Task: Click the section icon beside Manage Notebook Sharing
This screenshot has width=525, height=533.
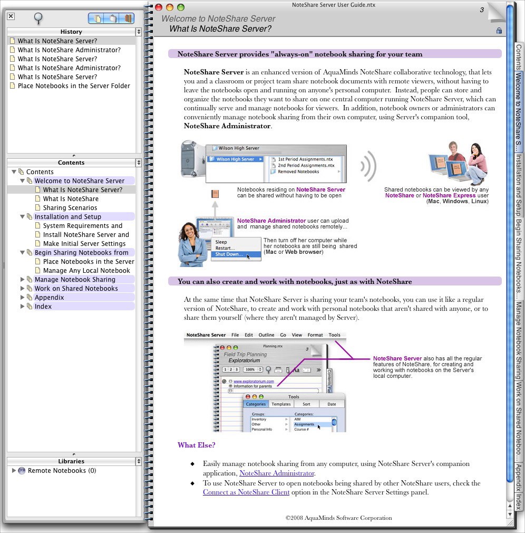Action: pos(30,279)
